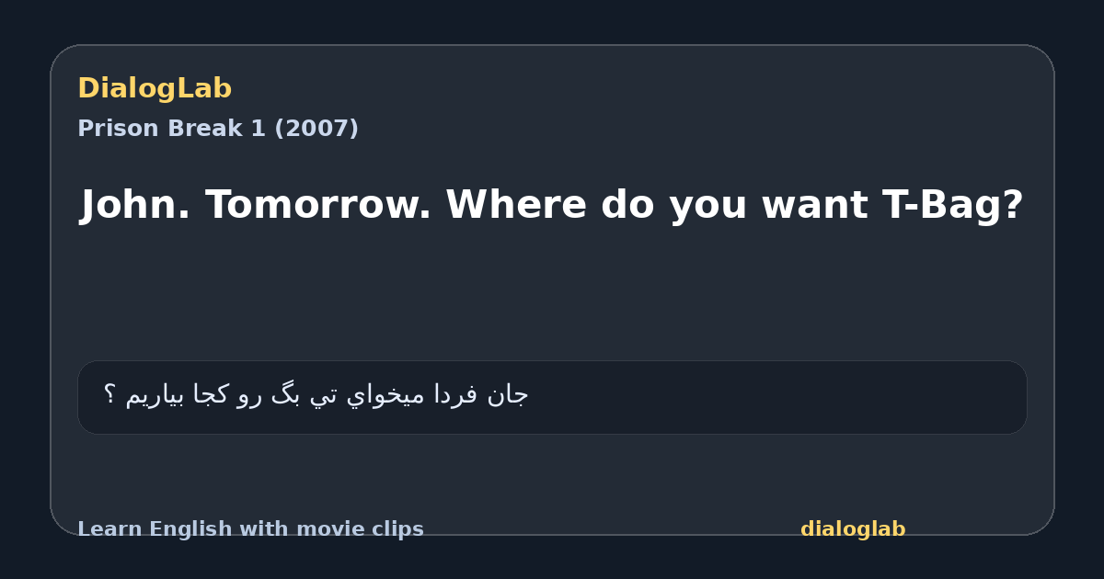Click the Persian word جان
Screen dimensions: 1104x579
pos(508,395)
